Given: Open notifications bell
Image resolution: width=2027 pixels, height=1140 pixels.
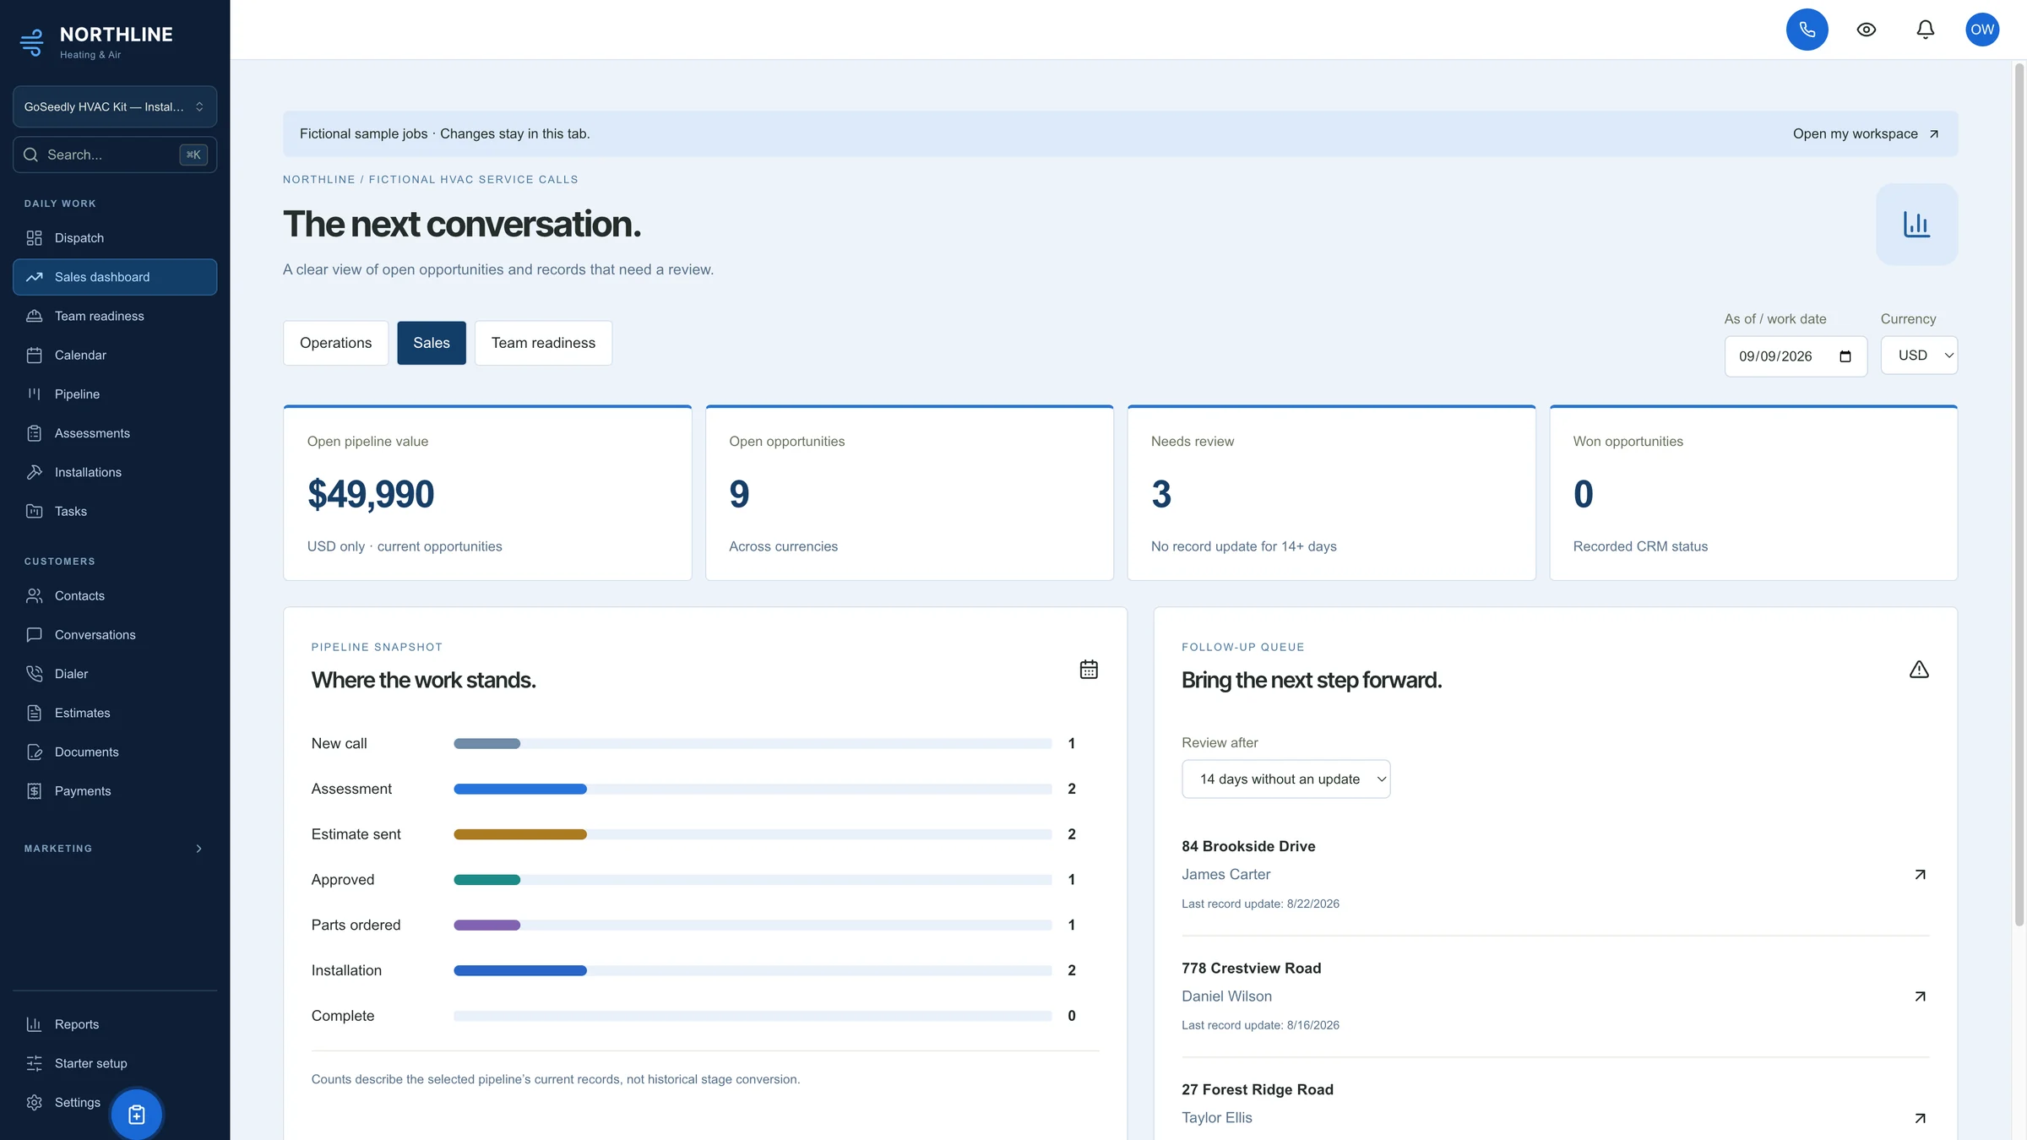Looking at the screenshot, I should [1925, 30].
